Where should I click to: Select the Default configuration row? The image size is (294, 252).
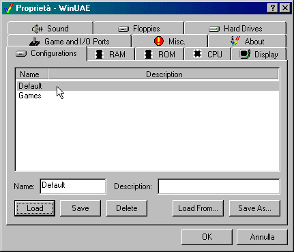tap(147, 86)
